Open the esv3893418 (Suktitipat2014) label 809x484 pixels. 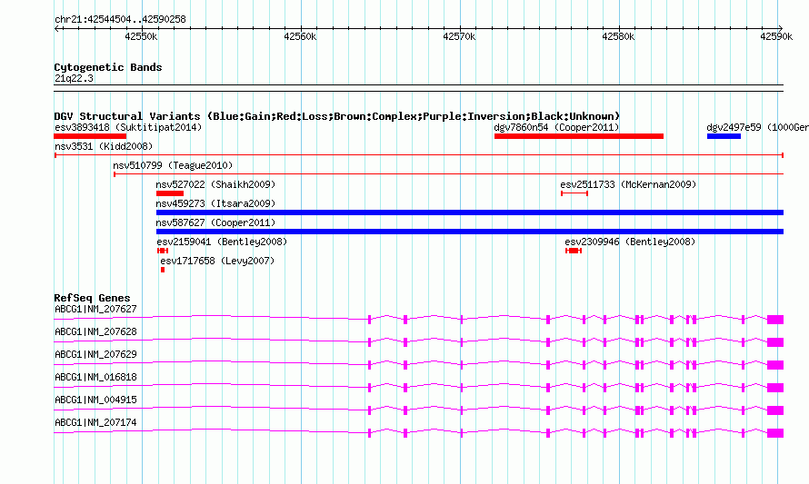[128, 127]
